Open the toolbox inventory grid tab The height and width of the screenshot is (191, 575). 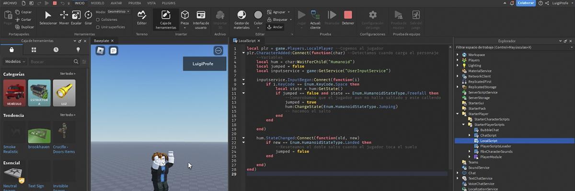(34, 50)
